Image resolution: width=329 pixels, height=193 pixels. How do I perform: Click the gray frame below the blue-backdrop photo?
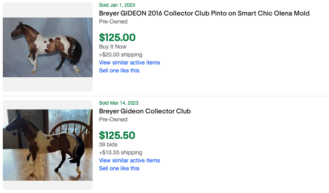pyautogui.click(x=48, y=84)
